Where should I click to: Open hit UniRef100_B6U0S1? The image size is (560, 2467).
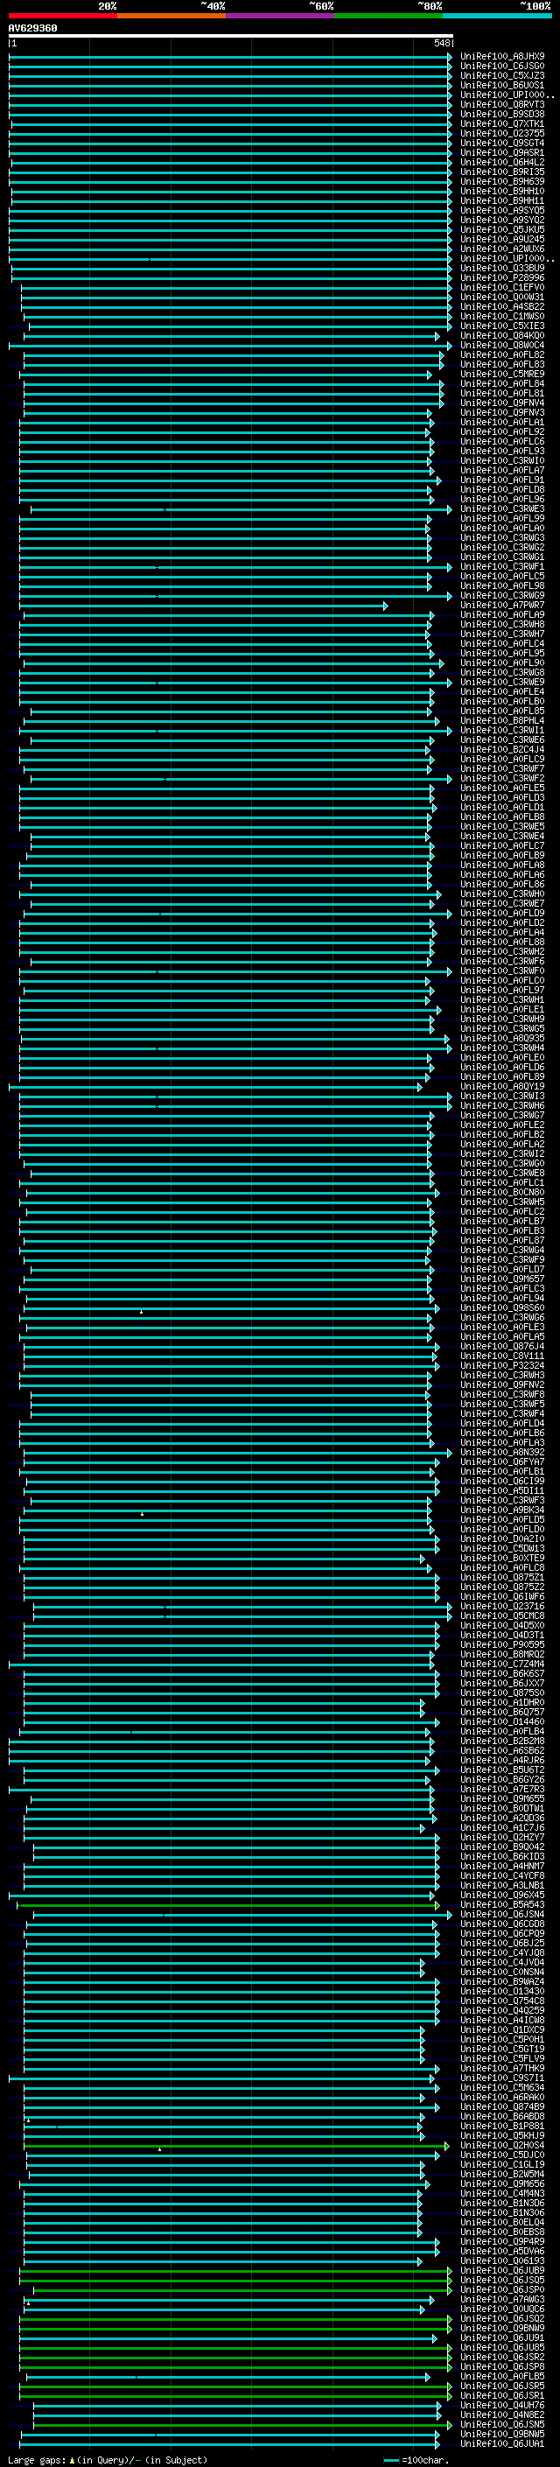502,85
